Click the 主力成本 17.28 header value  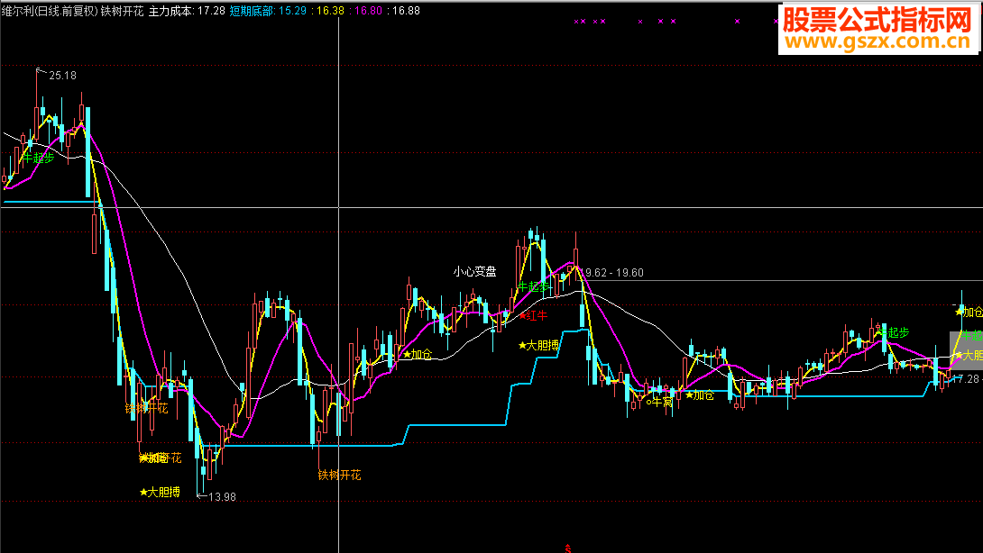point(187,11)
